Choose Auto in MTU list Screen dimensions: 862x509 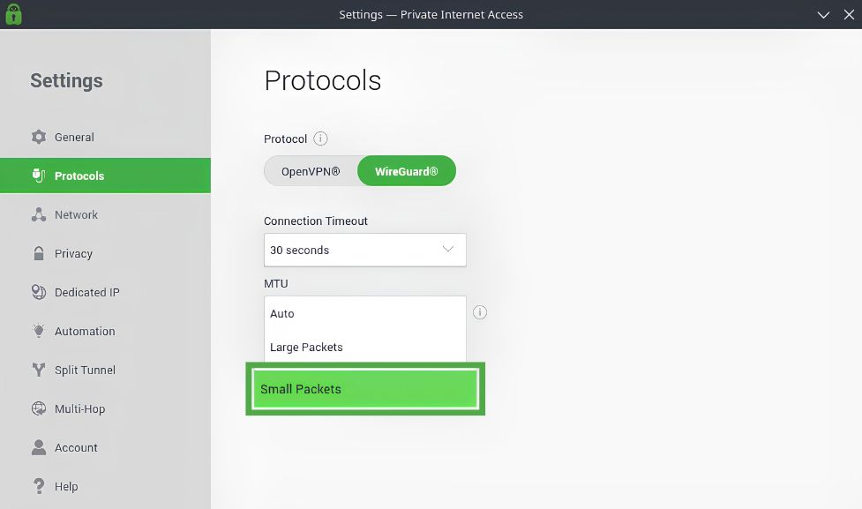365,313
